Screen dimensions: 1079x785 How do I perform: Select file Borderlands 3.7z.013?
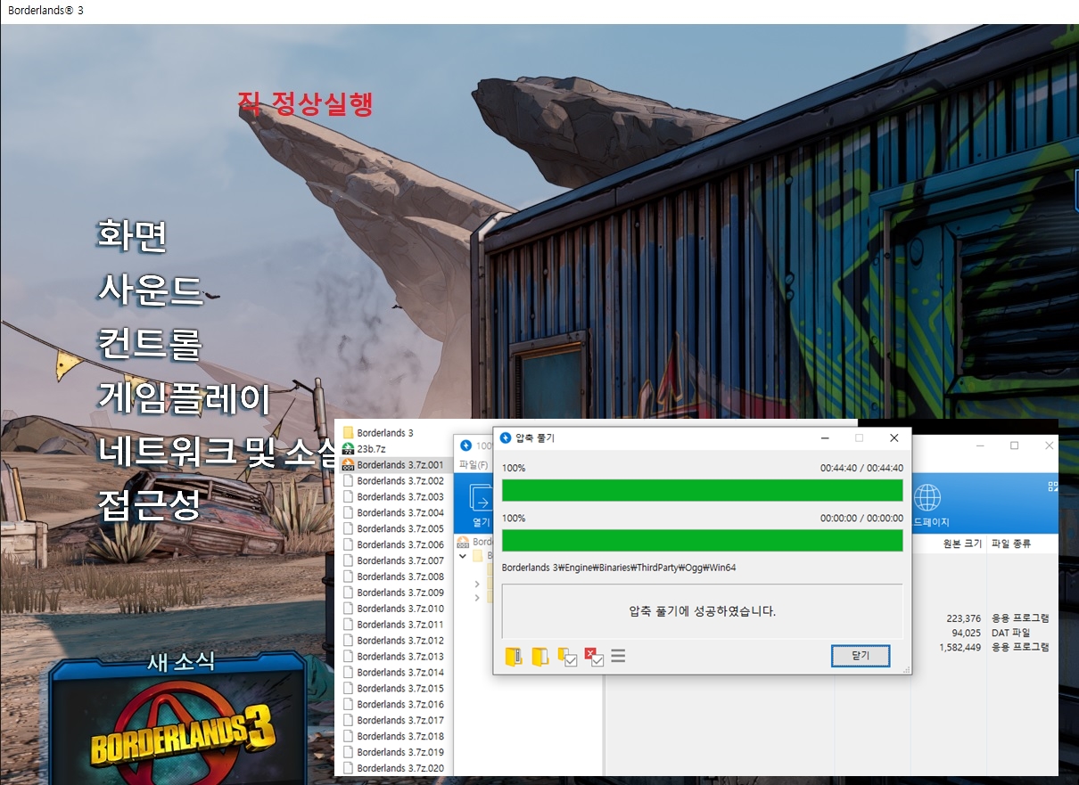400,657
